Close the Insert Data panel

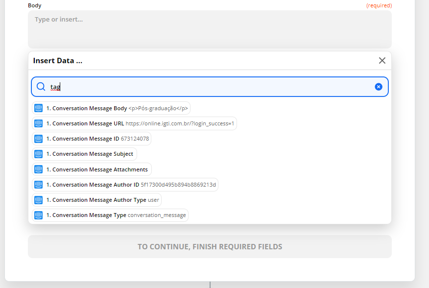382,61
